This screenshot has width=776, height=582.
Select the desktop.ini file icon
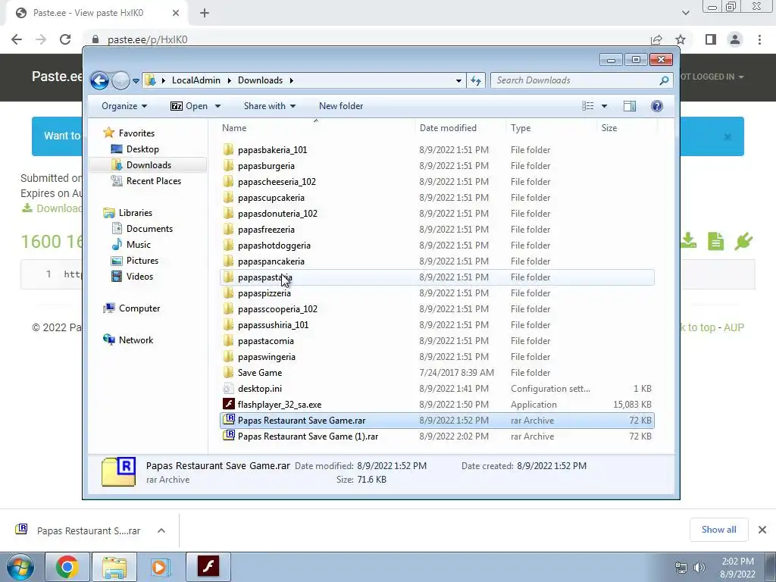point(228,389)
